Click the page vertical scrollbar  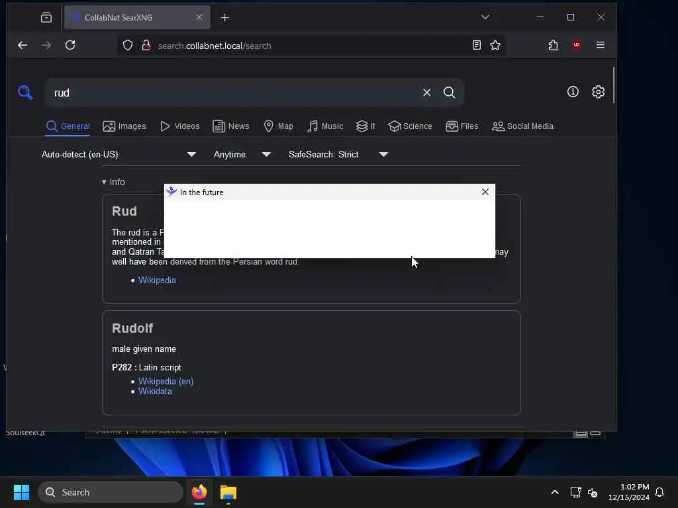point(614,85)
